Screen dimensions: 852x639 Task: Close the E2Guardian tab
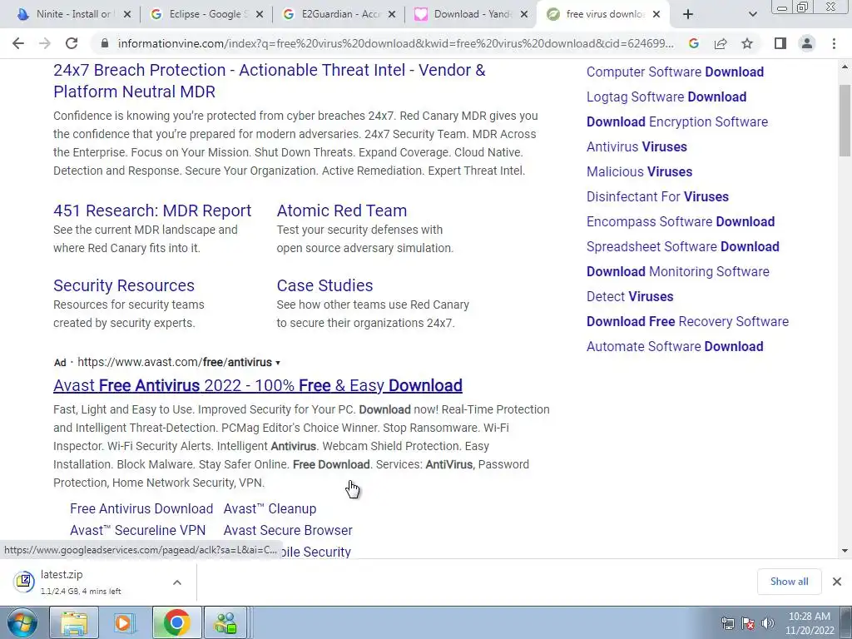pos(392,15)
